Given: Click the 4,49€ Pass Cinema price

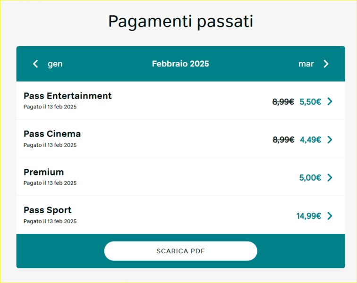Looking at the screenshot, I should coord(310,140).
